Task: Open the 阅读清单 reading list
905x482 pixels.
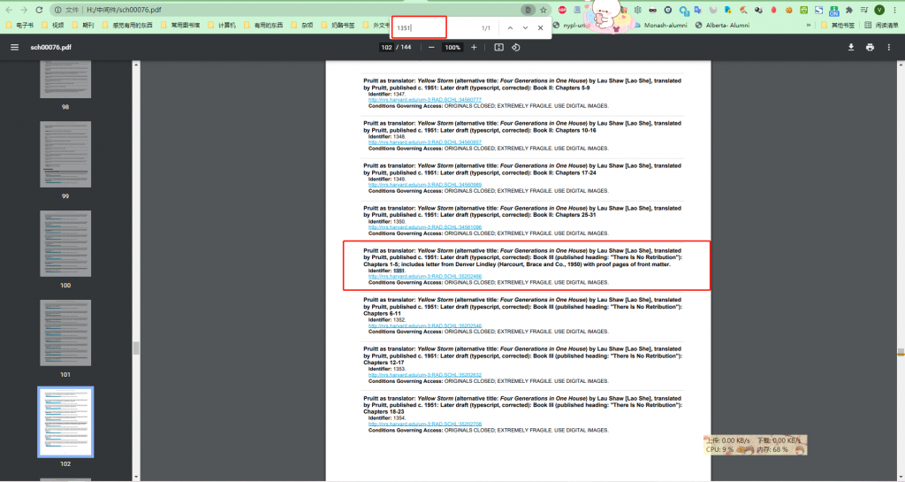Action: tap(881, 26)
